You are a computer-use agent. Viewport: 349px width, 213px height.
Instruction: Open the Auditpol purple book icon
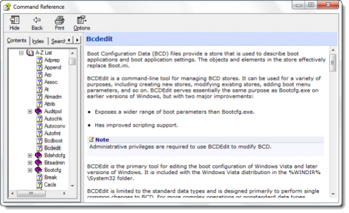coord(39,111)
